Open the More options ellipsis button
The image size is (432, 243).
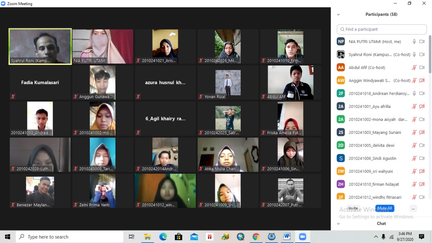[413, 209]
